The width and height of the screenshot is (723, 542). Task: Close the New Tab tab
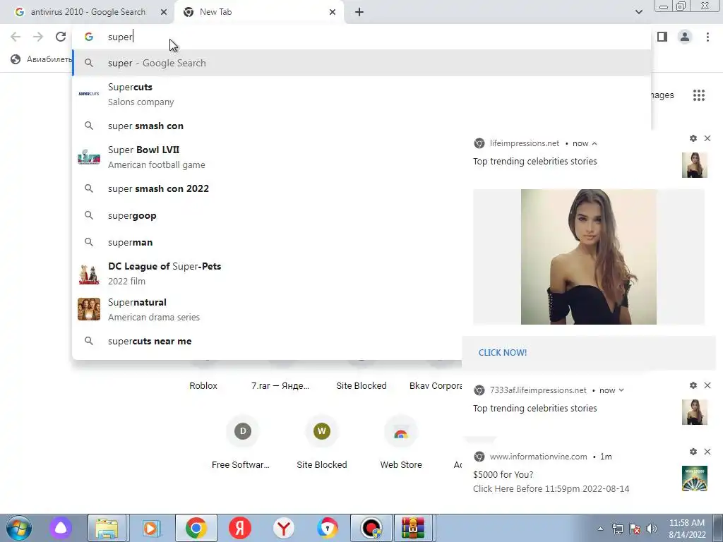point(333,12)
